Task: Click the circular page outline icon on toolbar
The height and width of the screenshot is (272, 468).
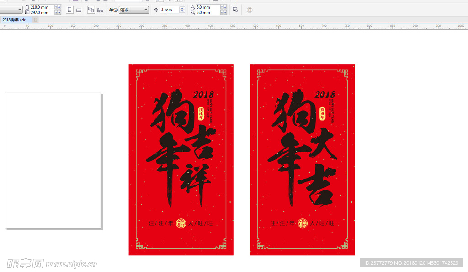Action: pyautogui.click(x=249, y=10)
